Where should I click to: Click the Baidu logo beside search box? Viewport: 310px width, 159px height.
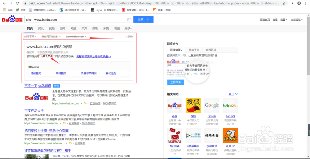12,19
